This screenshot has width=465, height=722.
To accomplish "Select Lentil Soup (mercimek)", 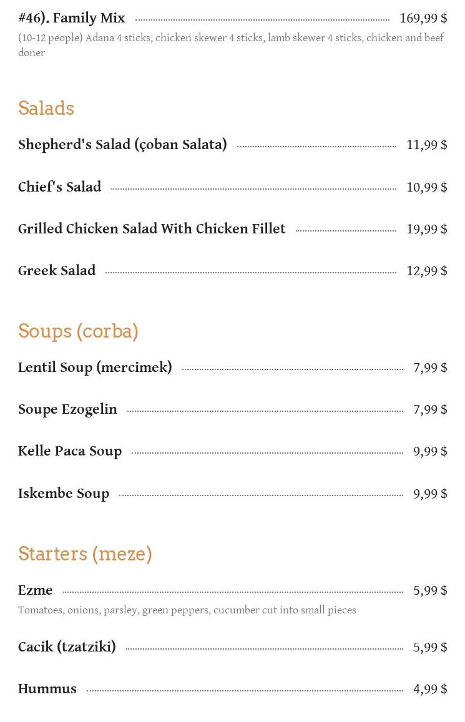I will [x=95, y=368].
